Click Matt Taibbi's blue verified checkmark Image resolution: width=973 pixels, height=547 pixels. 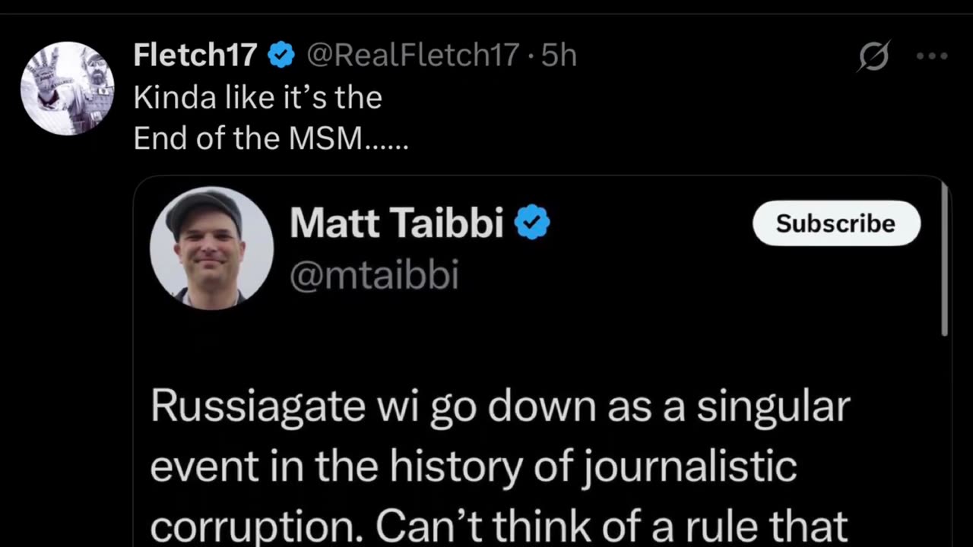coord(532,223)
